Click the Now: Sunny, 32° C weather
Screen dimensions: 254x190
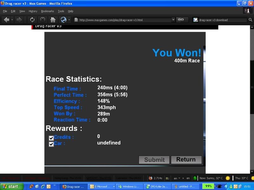[211, 178]
